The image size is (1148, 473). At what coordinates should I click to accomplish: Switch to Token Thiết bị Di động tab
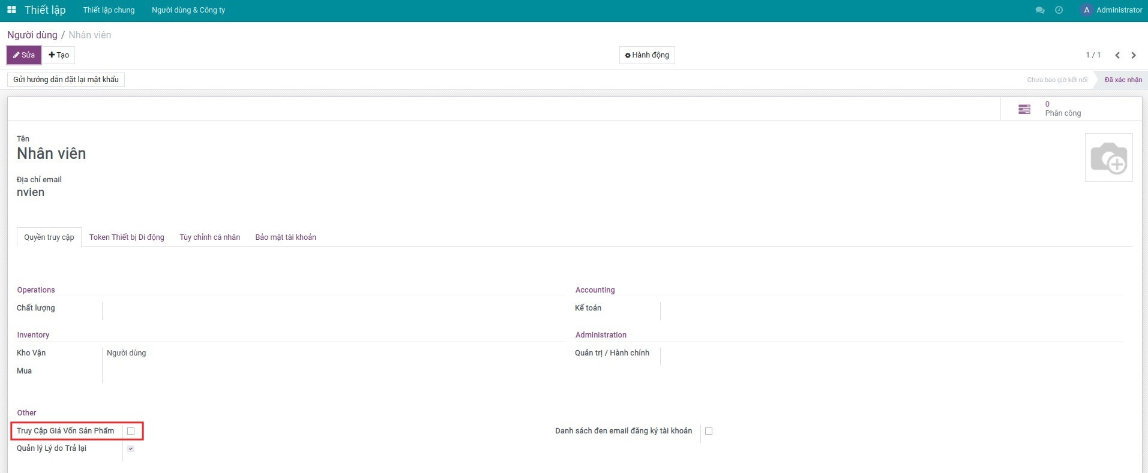[127, 237]
